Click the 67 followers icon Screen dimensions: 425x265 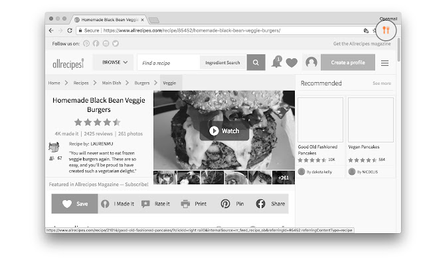click(x=52, y=158)
